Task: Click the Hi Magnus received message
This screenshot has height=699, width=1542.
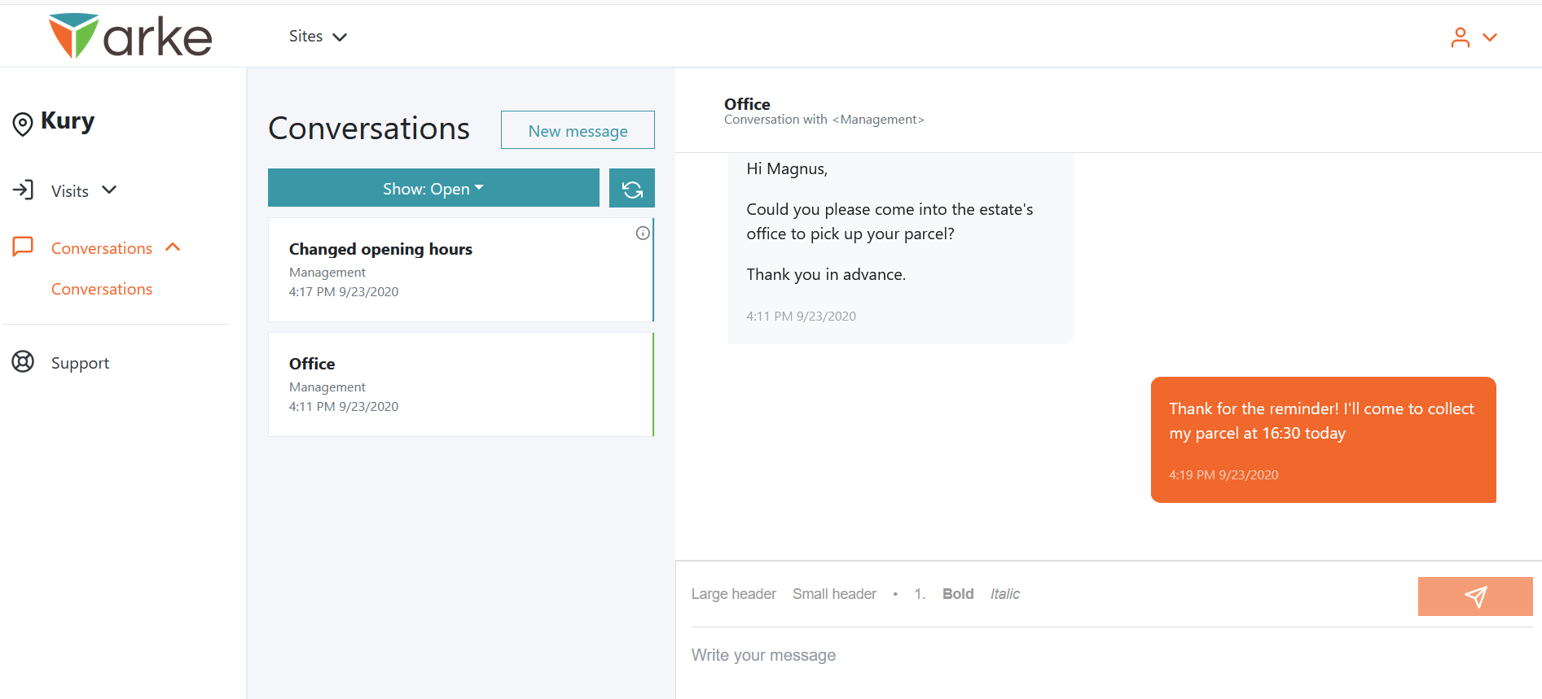Action: point(900,248)
